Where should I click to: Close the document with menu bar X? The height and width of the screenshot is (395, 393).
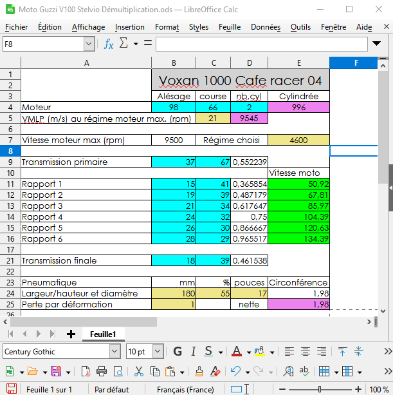pyautogui.click(x=387, y=26)
